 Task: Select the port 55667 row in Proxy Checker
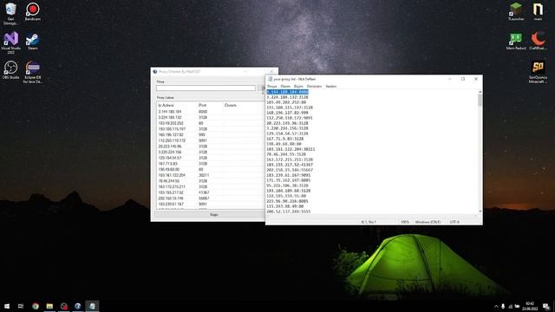pos(211,198)
